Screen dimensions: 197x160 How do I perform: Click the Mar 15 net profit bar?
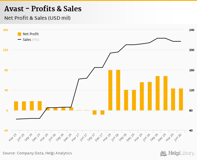[16, 106]
